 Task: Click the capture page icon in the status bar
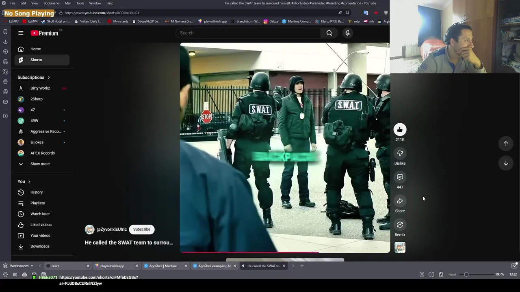tap(422, 275)
